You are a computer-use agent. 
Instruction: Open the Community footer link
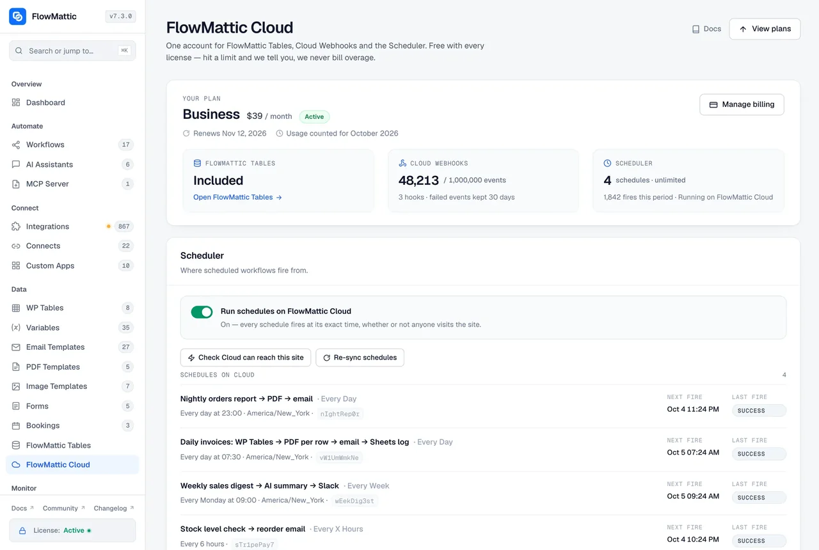tap(63, 508)
